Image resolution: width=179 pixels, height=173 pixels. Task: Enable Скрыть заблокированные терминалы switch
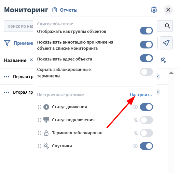pyautogui.click(x=146, y=72)
